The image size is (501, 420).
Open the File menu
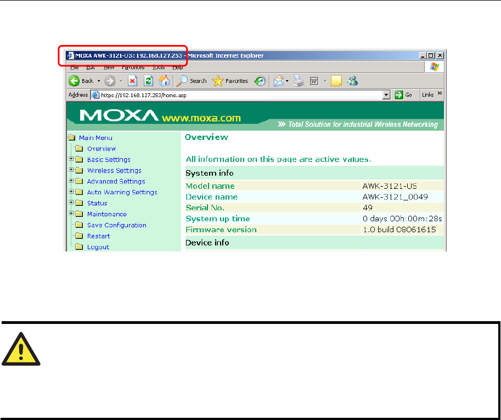[x=75, y=67]
